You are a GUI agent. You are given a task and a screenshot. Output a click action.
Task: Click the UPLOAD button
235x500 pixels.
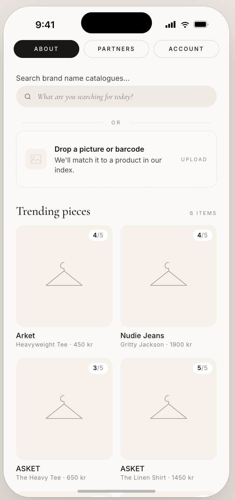tap(194, 159)
